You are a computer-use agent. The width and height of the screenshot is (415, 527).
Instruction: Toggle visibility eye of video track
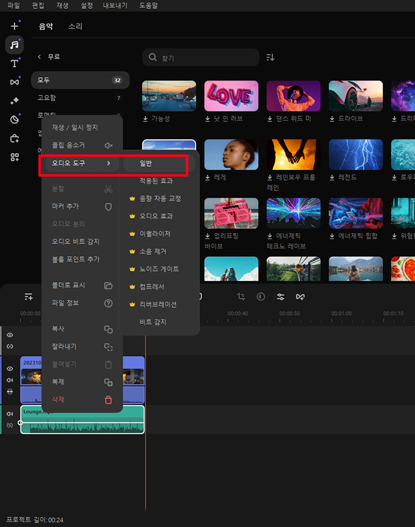pyautogui.click(x=10, y=369)
